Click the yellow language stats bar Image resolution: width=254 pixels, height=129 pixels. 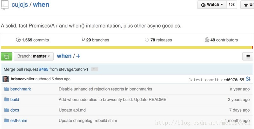click(127, 47)
